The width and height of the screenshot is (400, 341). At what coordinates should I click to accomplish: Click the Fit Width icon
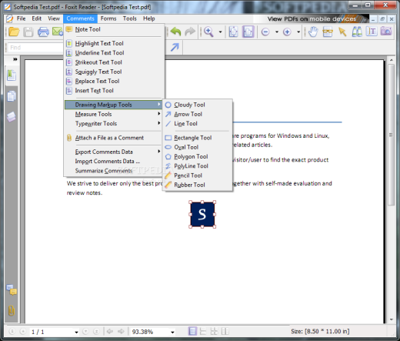point(248,32)
